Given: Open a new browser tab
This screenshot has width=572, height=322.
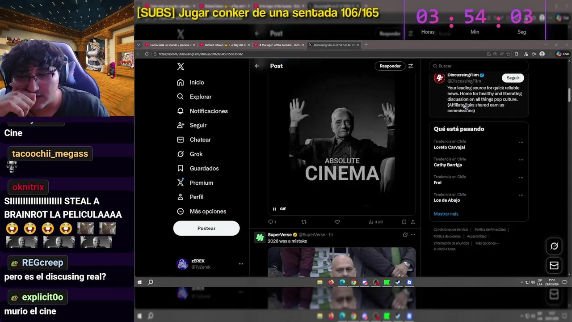Looking at the screenshot, I should [366, 45].
